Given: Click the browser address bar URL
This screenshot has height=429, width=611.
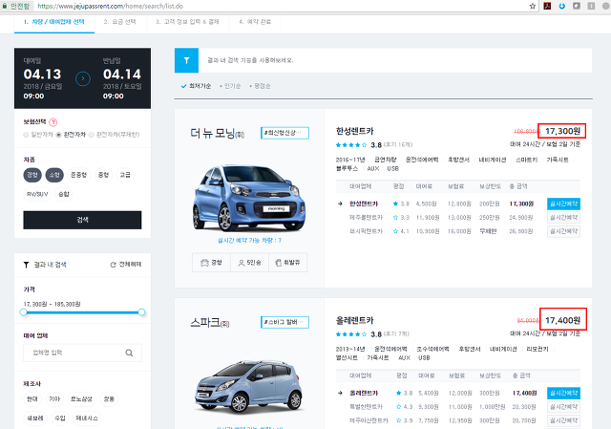Looking at the screenshot, I should click(111, 6).
